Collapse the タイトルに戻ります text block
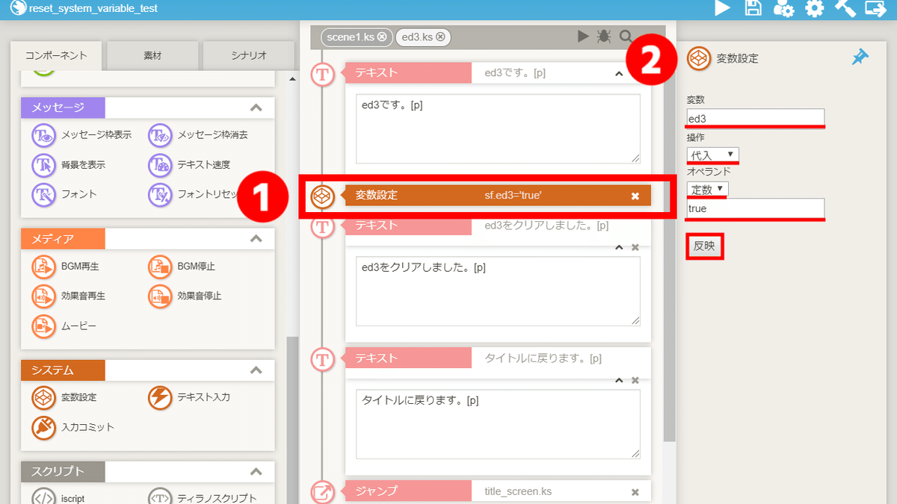The height and width of the screenshot is (504, 897). click(618, 380)
